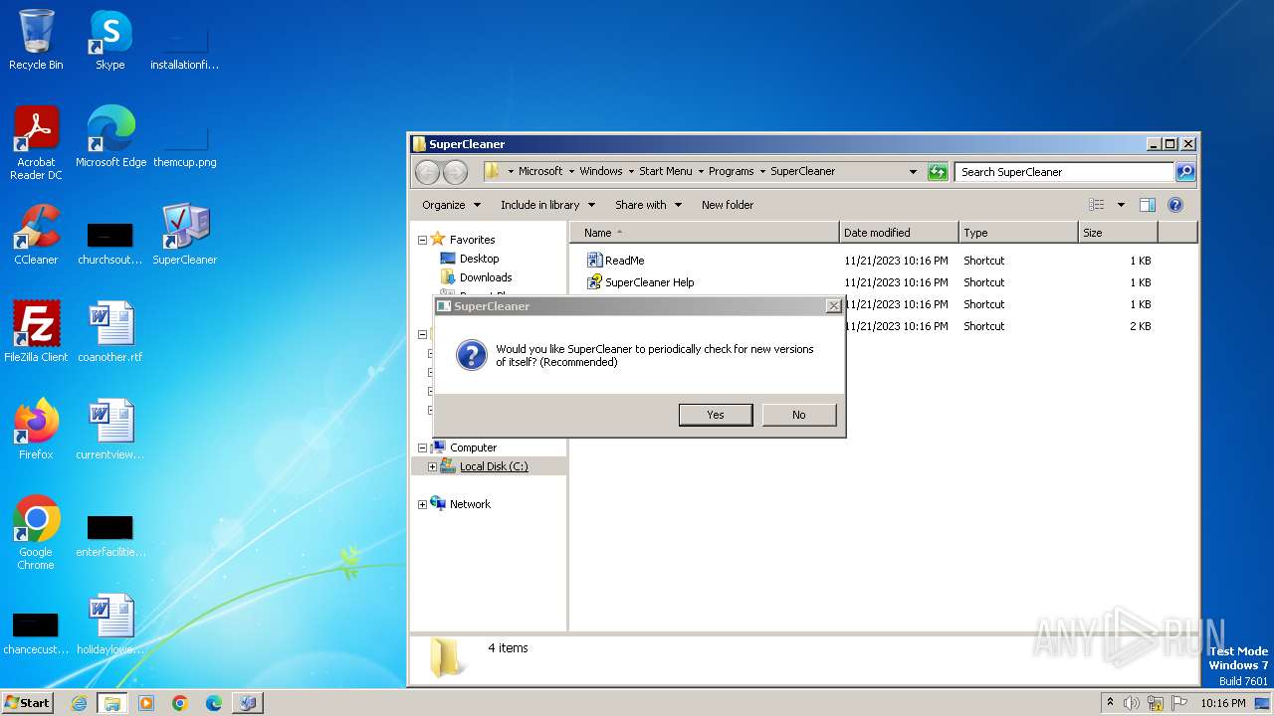Open the Share with menu

(648, 205)
